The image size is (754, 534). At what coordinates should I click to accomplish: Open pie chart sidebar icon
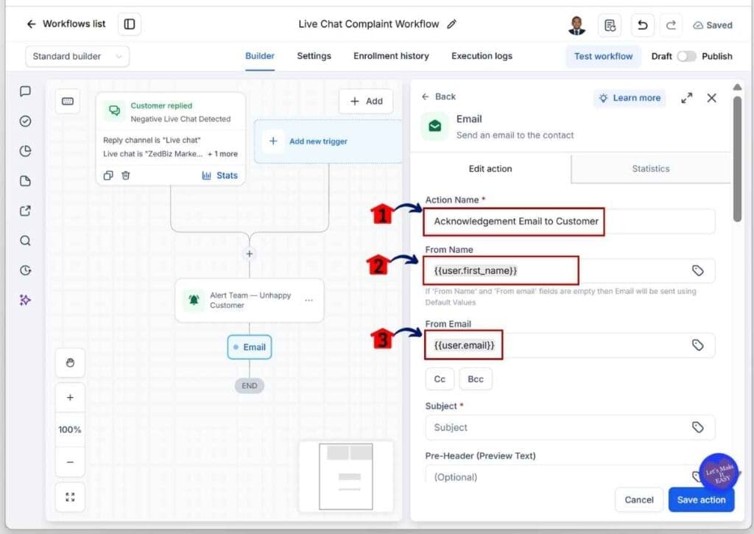pyautogui.click(x=26, y=151)
